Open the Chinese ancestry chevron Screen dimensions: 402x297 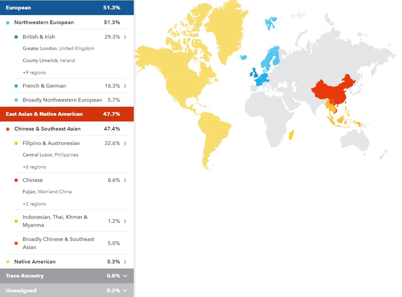coord(125,180)
